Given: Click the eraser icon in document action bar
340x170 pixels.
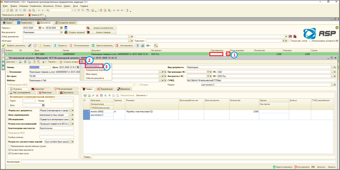Looking at the screenshot, I should (x=142, y=45).
